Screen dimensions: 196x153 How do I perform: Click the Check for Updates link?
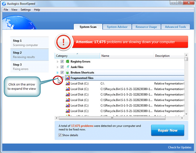coord(180,147)
